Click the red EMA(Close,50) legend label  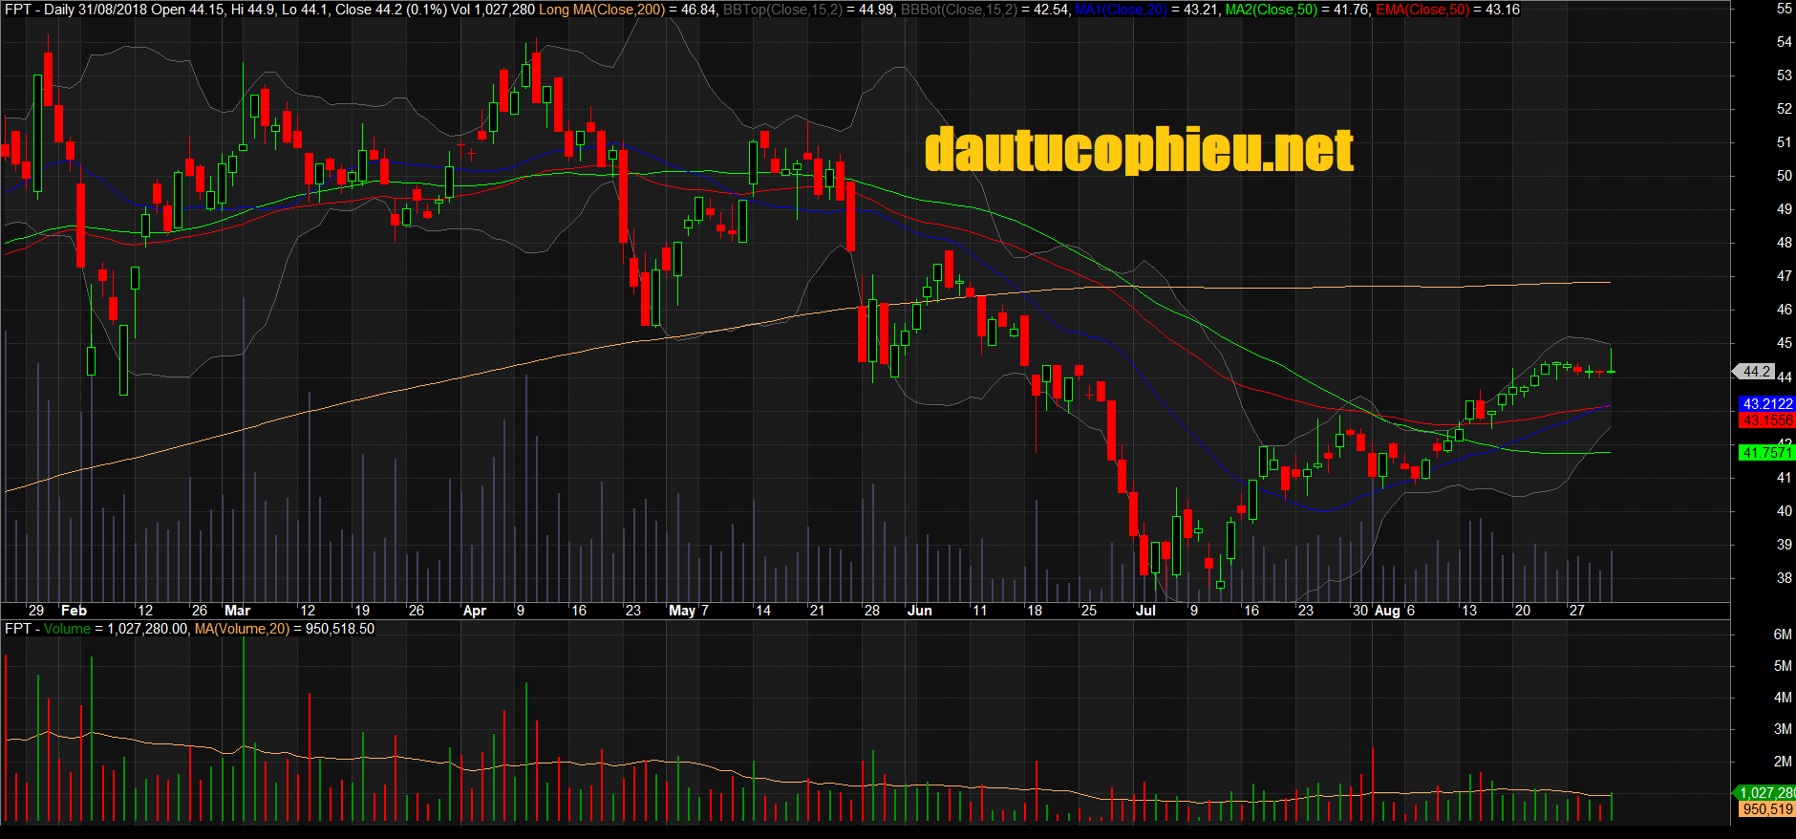pyautogui.click(x=1422, y=10)
